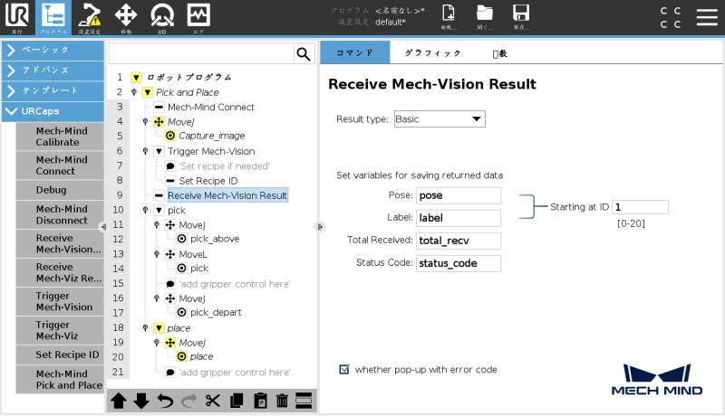Collapse the left side panel handle
Screen dimensions: 725x416
103,226
